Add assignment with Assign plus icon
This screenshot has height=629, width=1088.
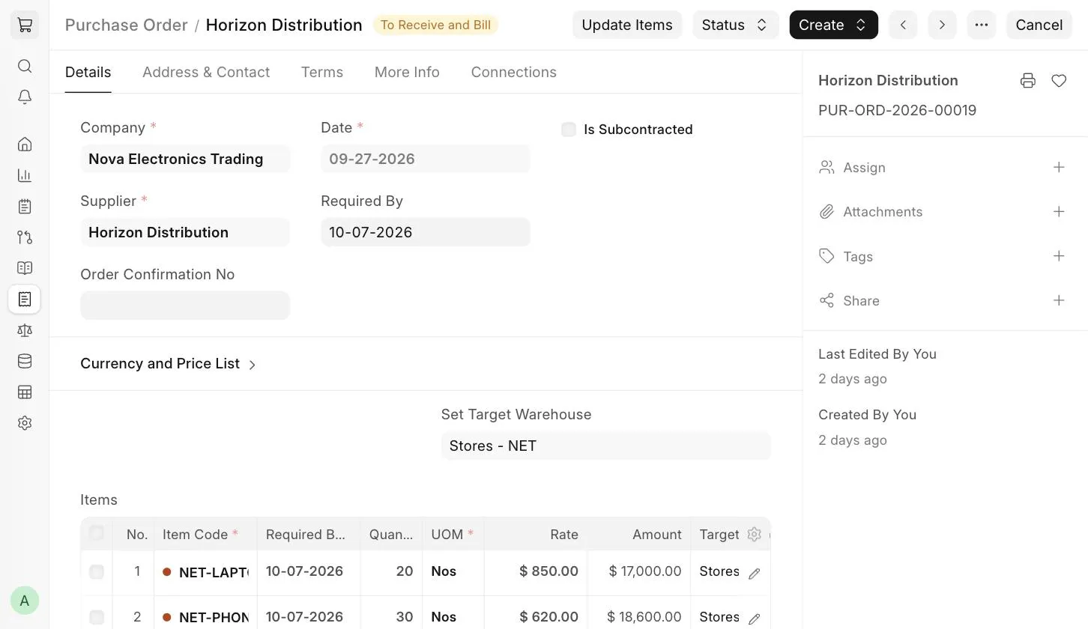1059,168
